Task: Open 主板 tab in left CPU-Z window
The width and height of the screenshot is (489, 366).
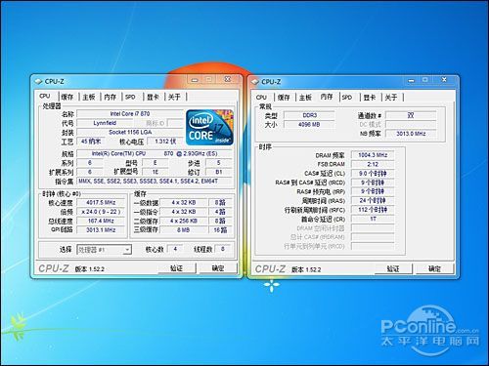Action: click(x=89, y=97)
